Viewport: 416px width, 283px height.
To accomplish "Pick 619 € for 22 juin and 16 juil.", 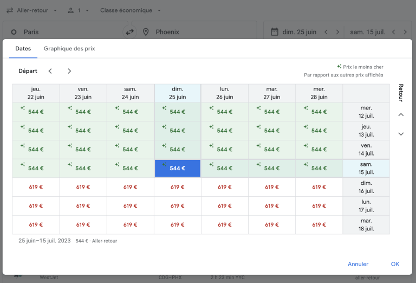I will click(x=36, y=187).
